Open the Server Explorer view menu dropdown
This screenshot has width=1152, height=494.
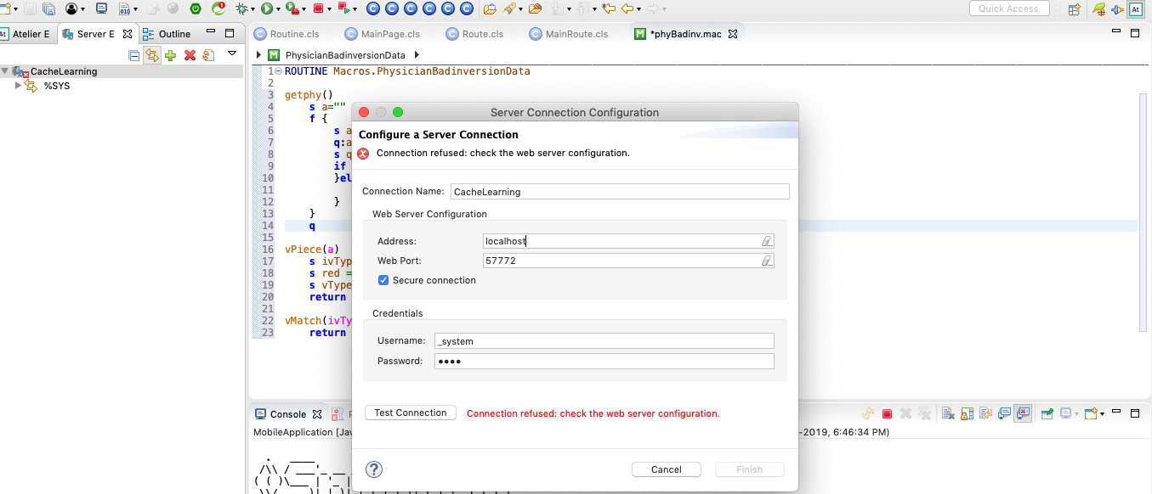pyautogui.click(x=231, y=53)
